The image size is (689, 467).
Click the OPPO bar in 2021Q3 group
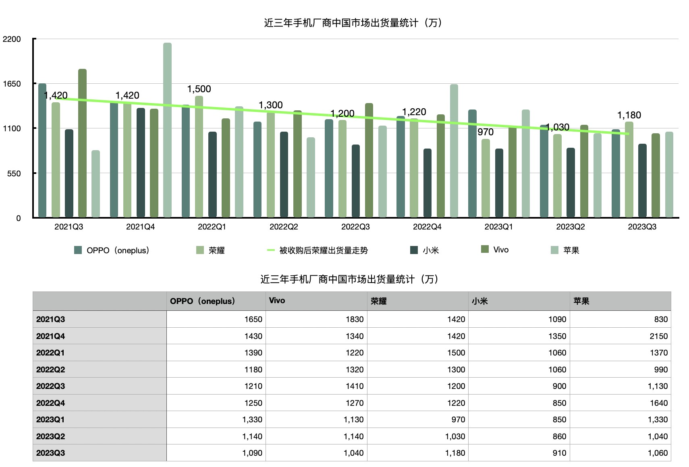tap(42, 151)
